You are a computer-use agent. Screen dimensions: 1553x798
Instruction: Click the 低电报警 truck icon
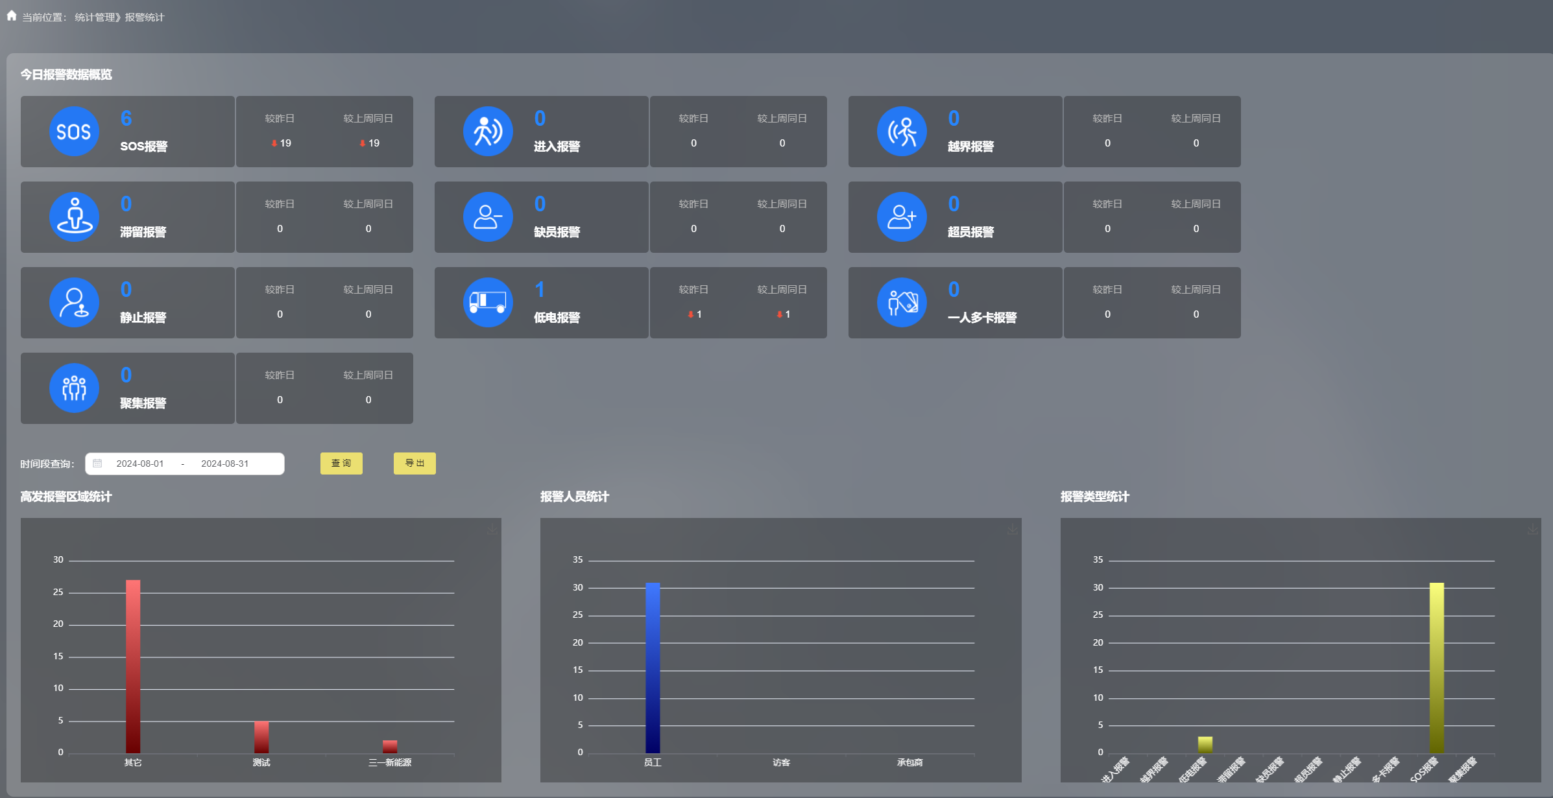488,303
